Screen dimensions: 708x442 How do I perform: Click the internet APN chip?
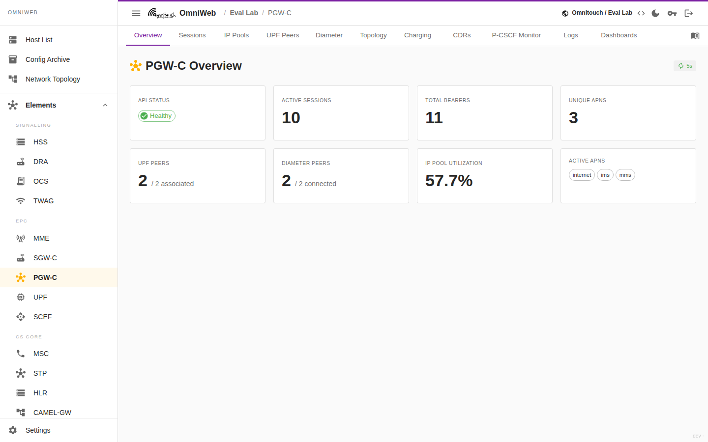[582, 175]
